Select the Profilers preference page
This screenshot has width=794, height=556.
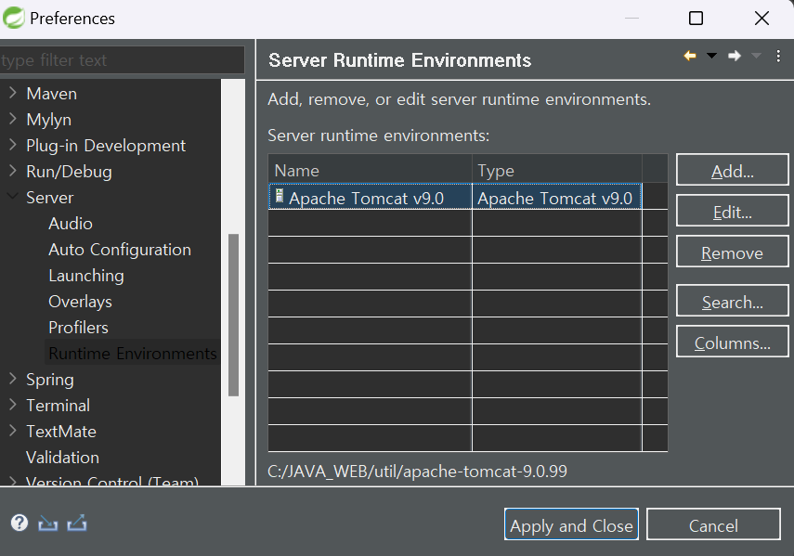79,328
